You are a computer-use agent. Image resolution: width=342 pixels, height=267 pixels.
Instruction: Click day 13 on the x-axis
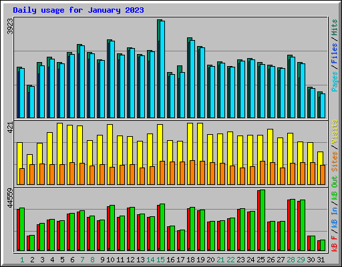coord(140,260)
